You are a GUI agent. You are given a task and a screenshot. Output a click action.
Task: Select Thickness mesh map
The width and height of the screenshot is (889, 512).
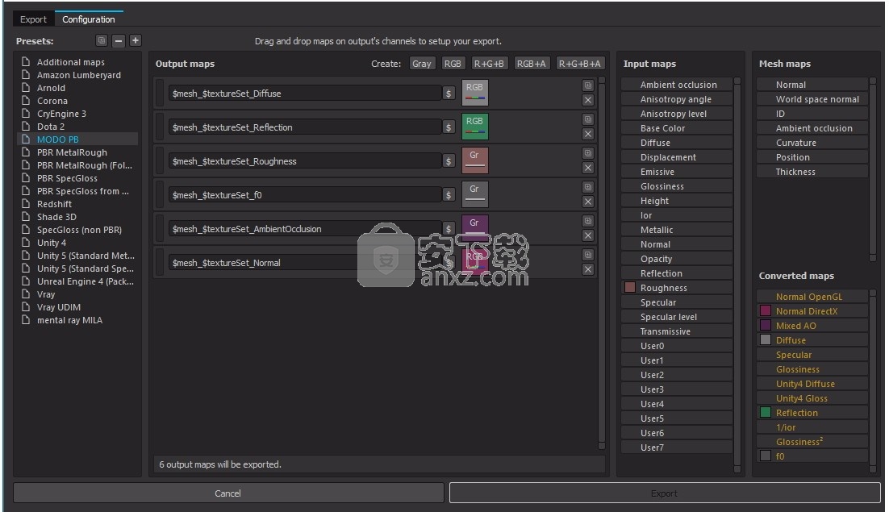point(812,172)
